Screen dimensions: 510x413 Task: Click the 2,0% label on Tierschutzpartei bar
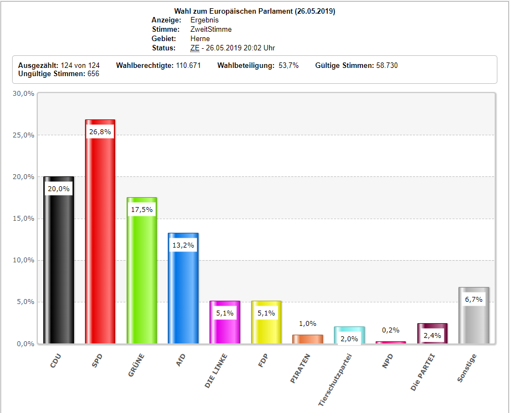click(x=349, y=339)
